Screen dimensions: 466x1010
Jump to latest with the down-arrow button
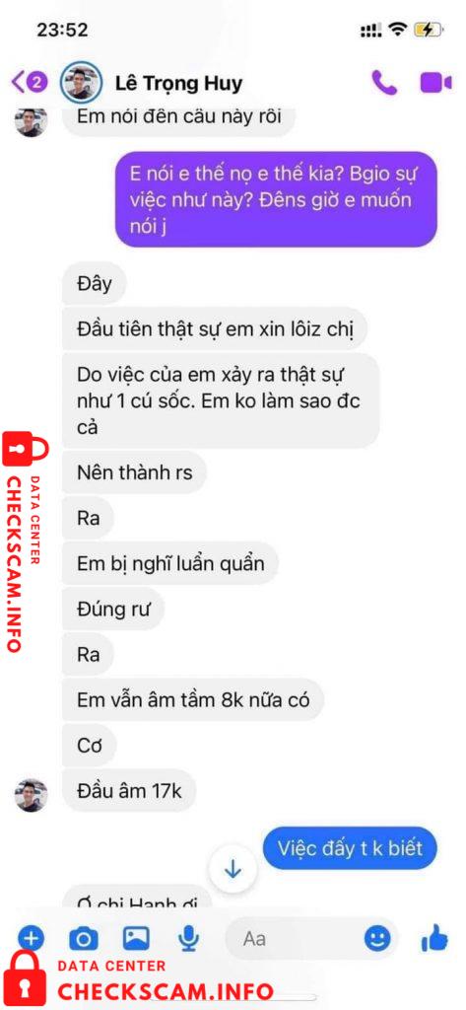[233, 870]
